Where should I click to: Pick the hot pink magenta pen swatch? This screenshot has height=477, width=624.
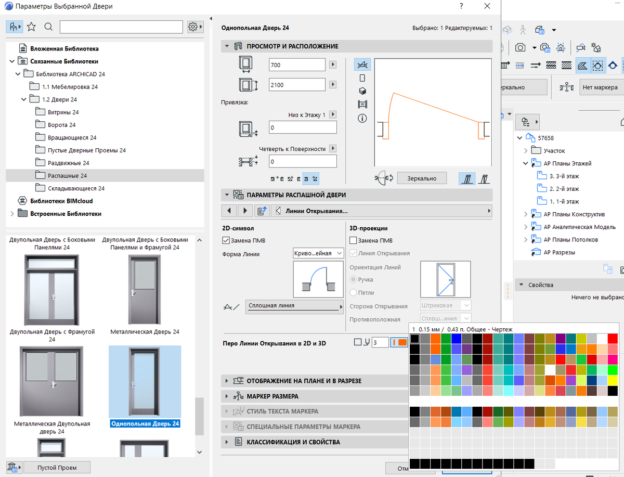[x=613, y=359]
